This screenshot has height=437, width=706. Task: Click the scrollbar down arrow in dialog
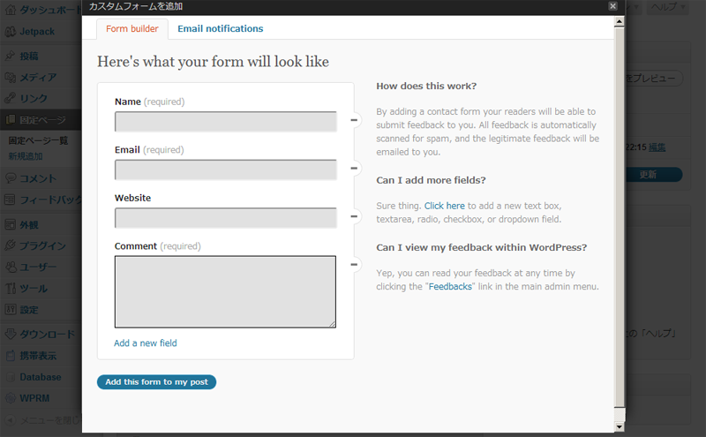(x=620, y=426)
